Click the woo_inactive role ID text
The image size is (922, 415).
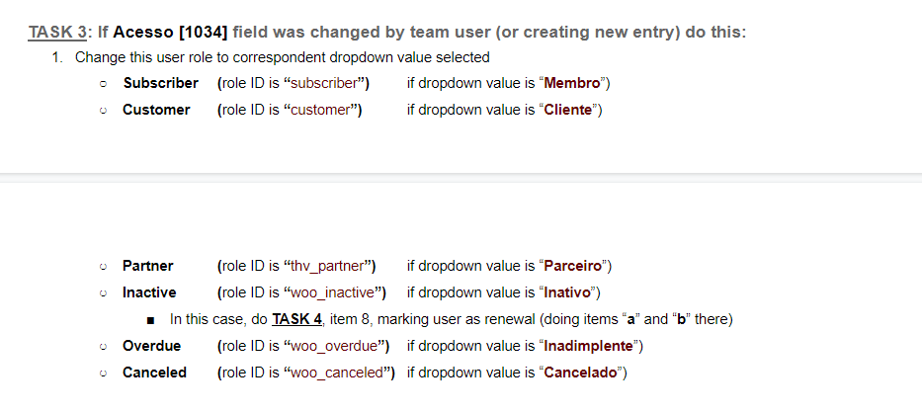point(333,292)
